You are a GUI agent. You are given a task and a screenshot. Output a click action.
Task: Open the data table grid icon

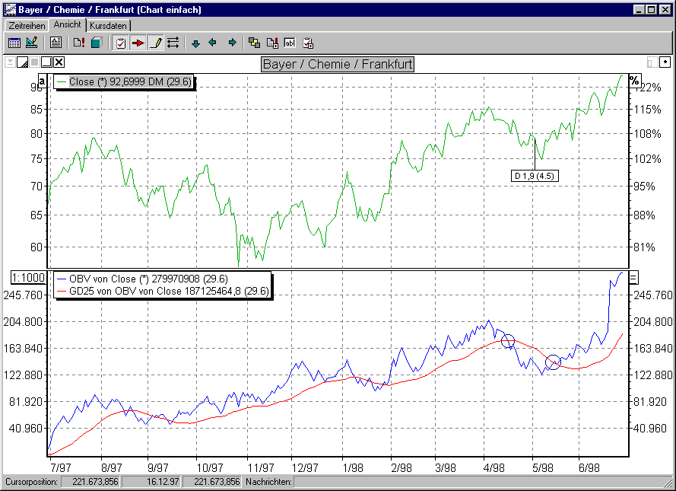[x=14, y=43]
